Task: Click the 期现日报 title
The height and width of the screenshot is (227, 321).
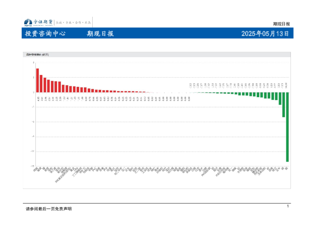Action: click(100, 34)
